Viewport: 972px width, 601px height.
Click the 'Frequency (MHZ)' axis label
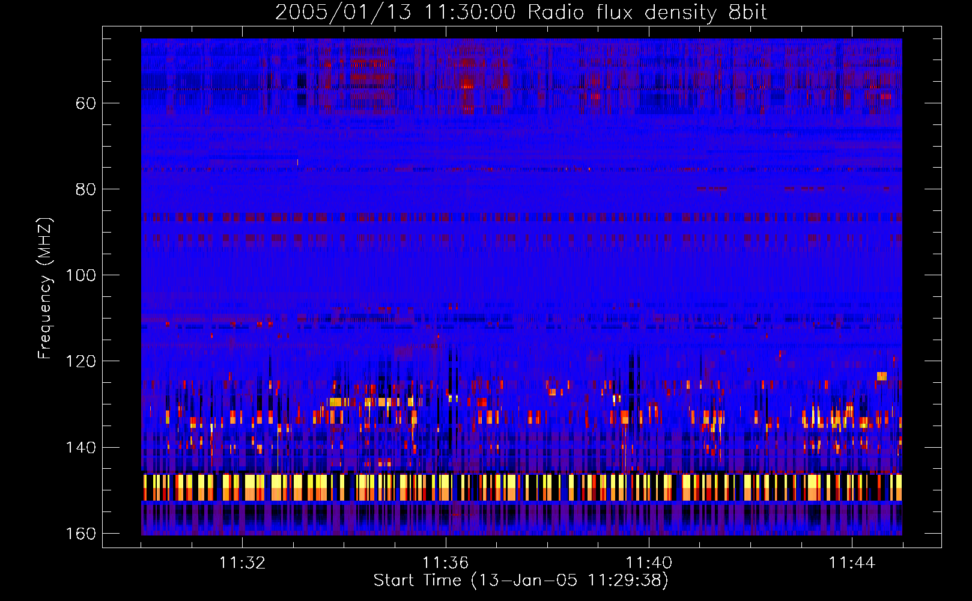45,288
